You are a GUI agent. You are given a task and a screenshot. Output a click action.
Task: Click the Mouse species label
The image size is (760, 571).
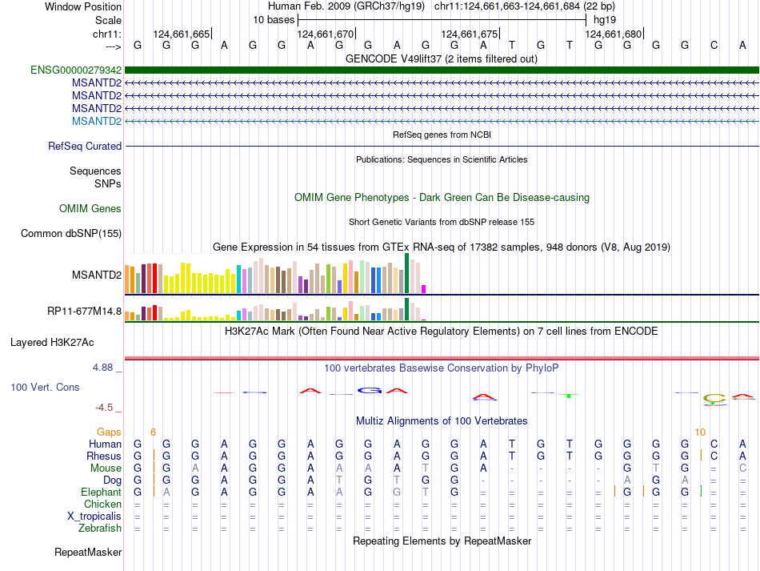coord(106,468)
